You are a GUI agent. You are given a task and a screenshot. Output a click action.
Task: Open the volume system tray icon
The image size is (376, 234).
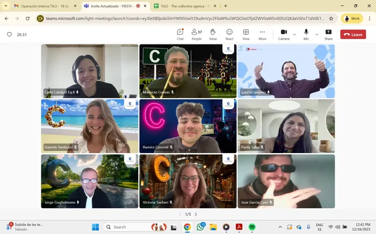(338, 227)
